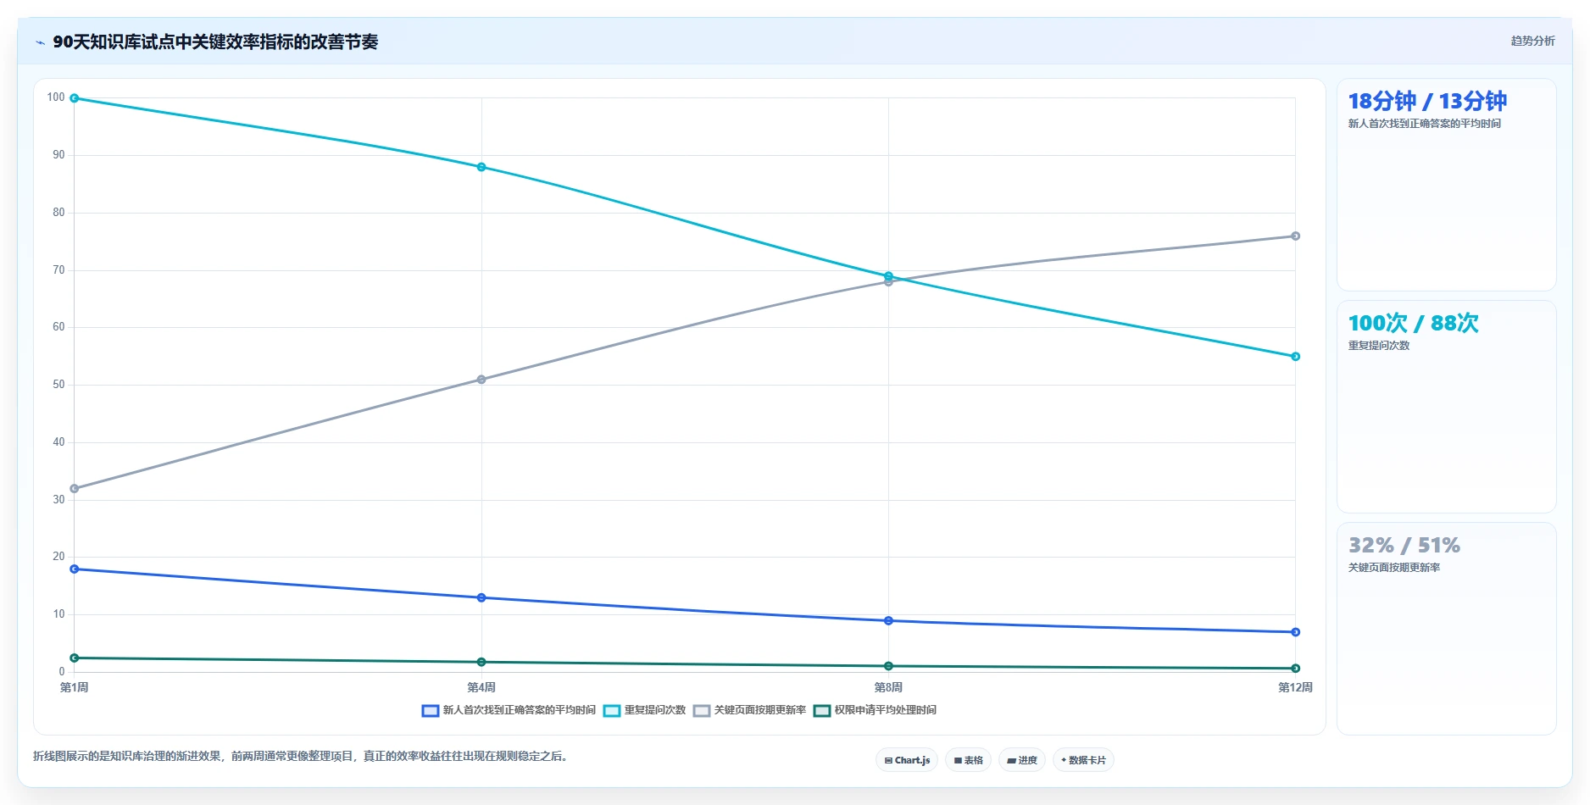
Task: Click the x-axis label 第12周
Action: [1295, 687]
